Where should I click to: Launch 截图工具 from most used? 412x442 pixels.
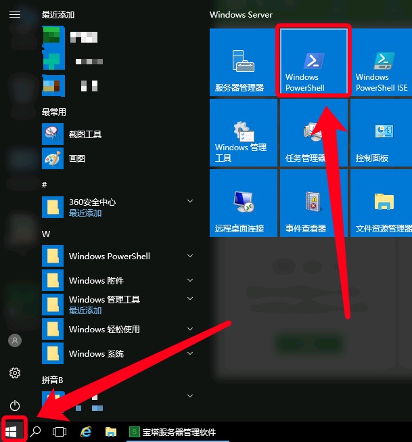pyautogui.click(x=118, y=134)
